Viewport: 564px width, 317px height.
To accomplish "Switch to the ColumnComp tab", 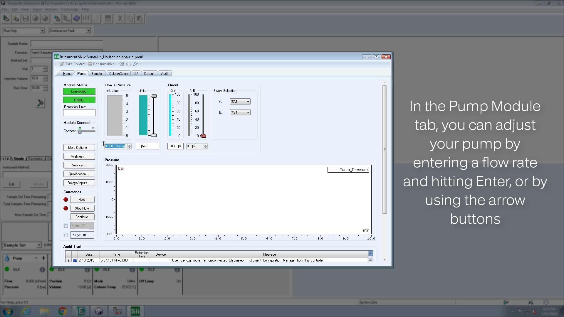I will [x=118, y=74].
